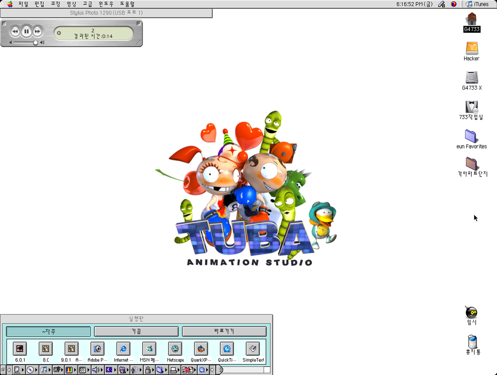The height and width of the screenshot is (375, 497).
Task: Pause playback in the iTunes mini player
Action: [26, 32]
